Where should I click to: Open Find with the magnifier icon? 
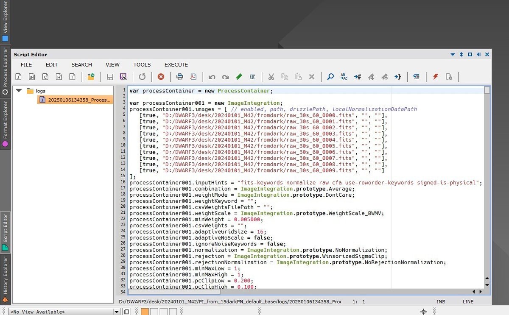click(330, 77)
